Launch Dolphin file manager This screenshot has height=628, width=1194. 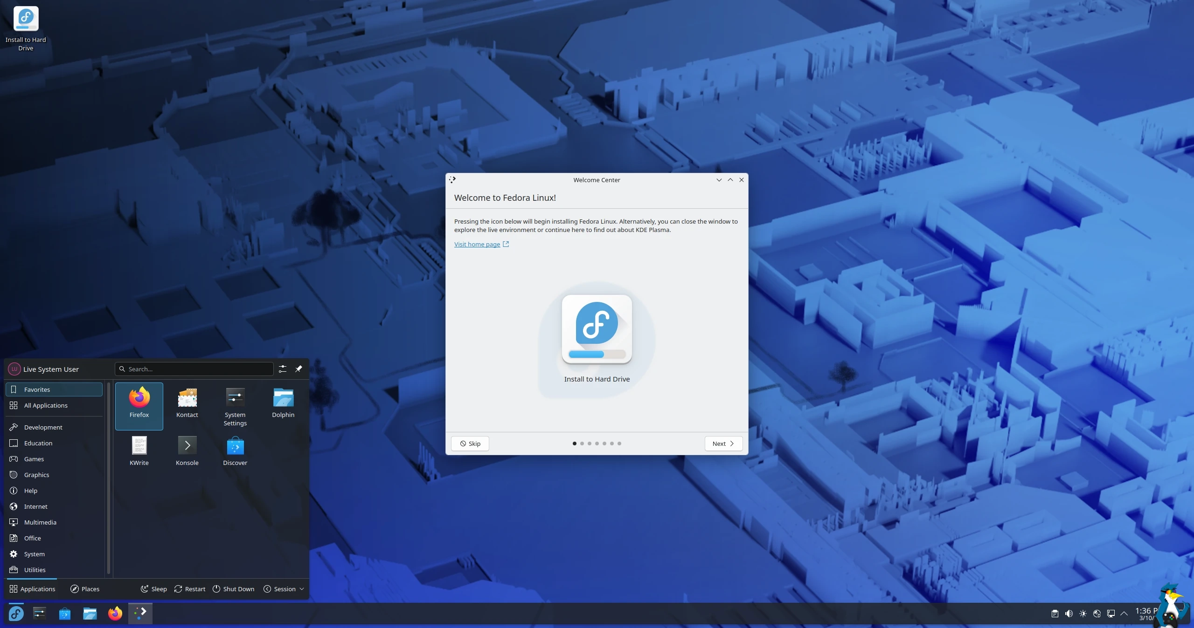pos(283,404)
